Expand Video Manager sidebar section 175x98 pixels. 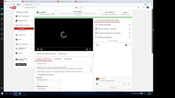(x=32, y=21)
